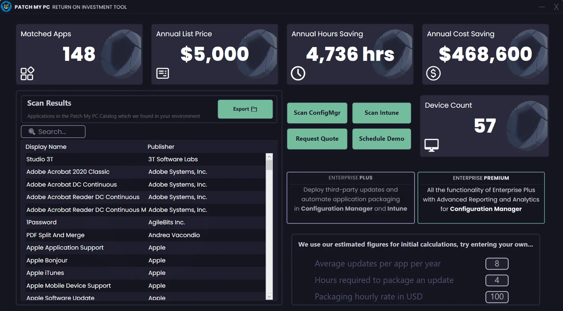
Task: Click the Annual Cost Saving dollar icon
Action: click(433, 73)
